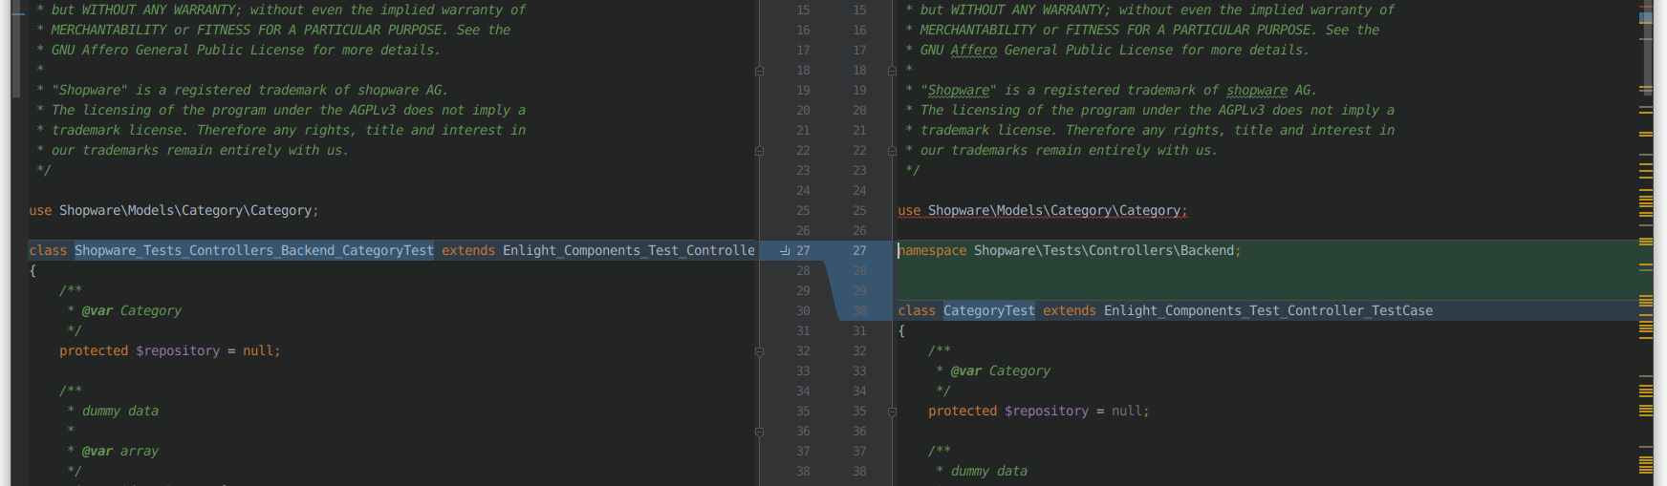This screenshot has height=486, width=1667.
Task: Collapse the left-pane fold marker at line 18
Action: [x=760, y=71]
